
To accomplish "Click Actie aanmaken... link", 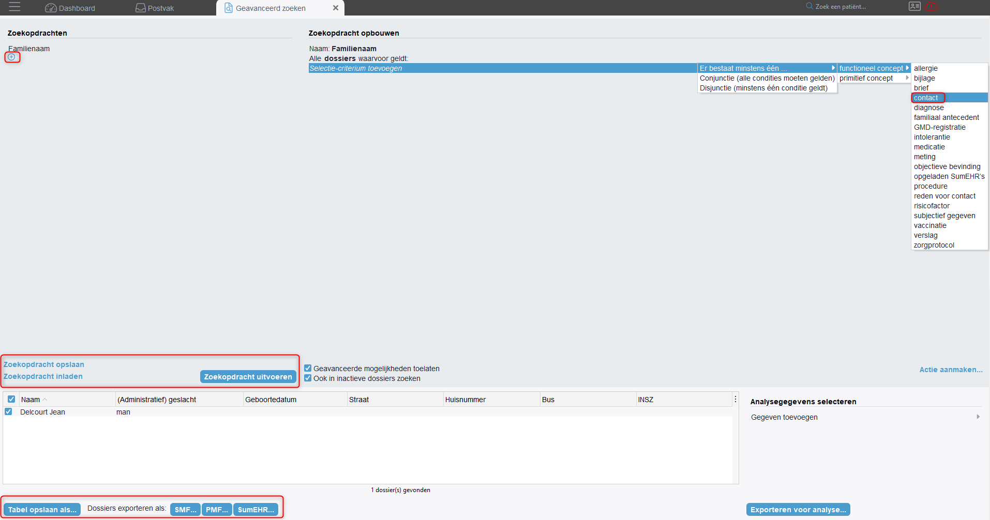I will [951, 370].
